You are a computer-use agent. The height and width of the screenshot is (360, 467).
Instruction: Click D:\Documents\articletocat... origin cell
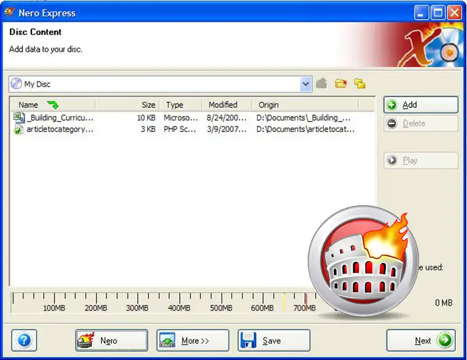pyautogui.click(x=305, y=129)
